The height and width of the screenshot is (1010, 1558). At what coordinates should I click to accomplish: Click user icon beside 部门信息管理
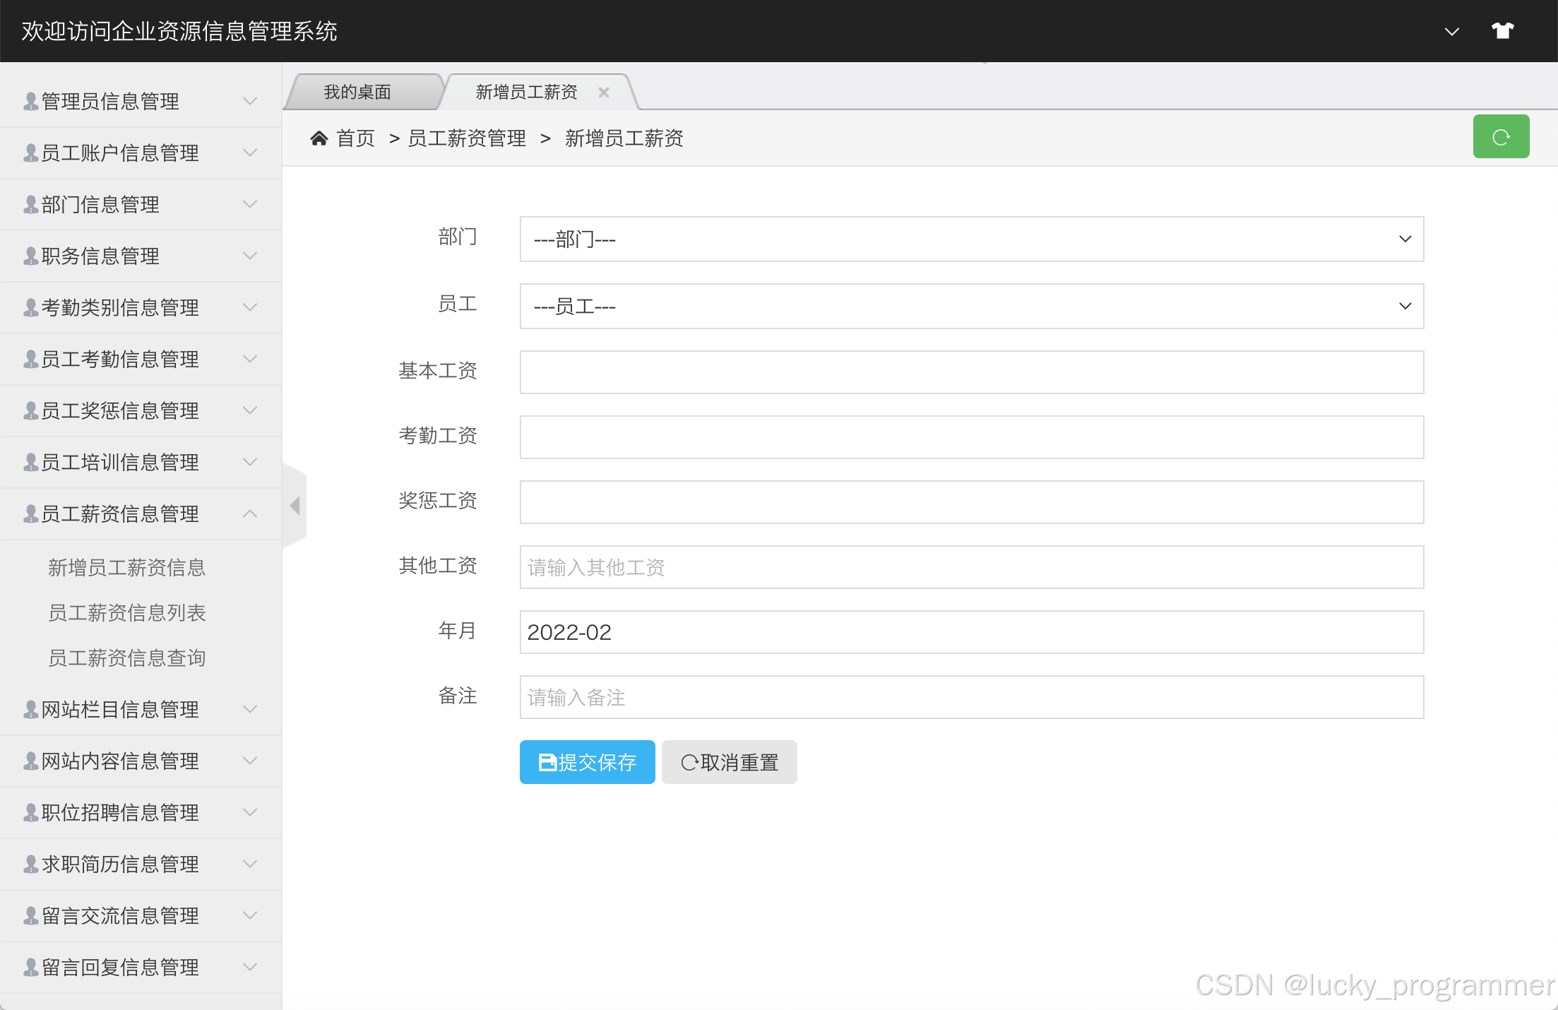(31, 205)
